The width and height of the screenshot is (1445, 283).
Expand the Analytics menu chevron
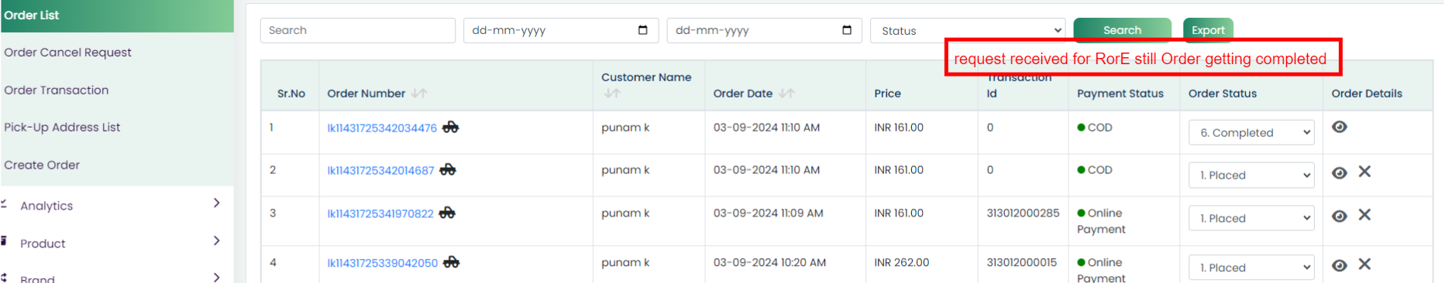217,203
